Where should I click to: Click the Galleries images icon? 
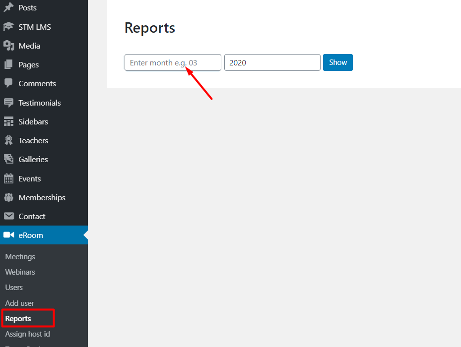coord(8,159)
